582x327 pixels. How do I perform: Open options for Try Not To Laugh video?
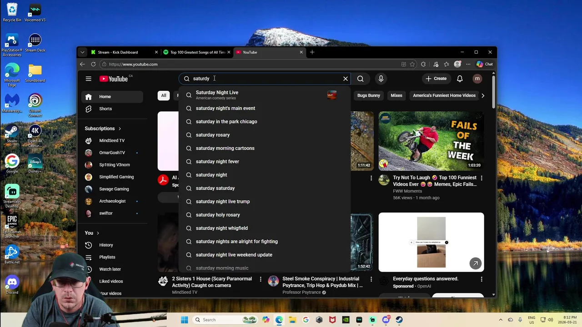482,178
